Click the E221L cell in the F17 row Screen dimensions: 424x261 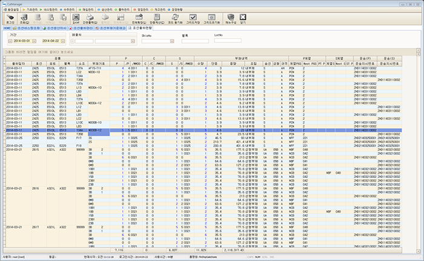pos(53,138)
